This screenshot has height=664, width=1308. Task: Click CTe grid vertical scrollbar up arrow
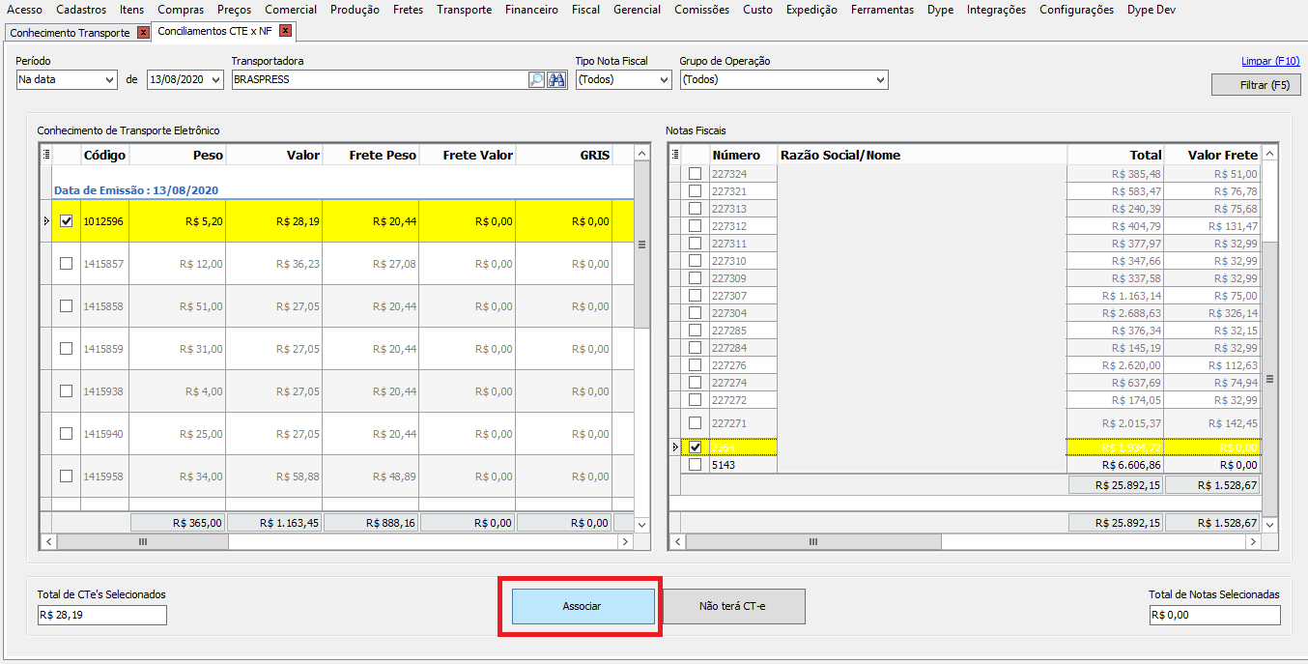click(x=642, y=154)
